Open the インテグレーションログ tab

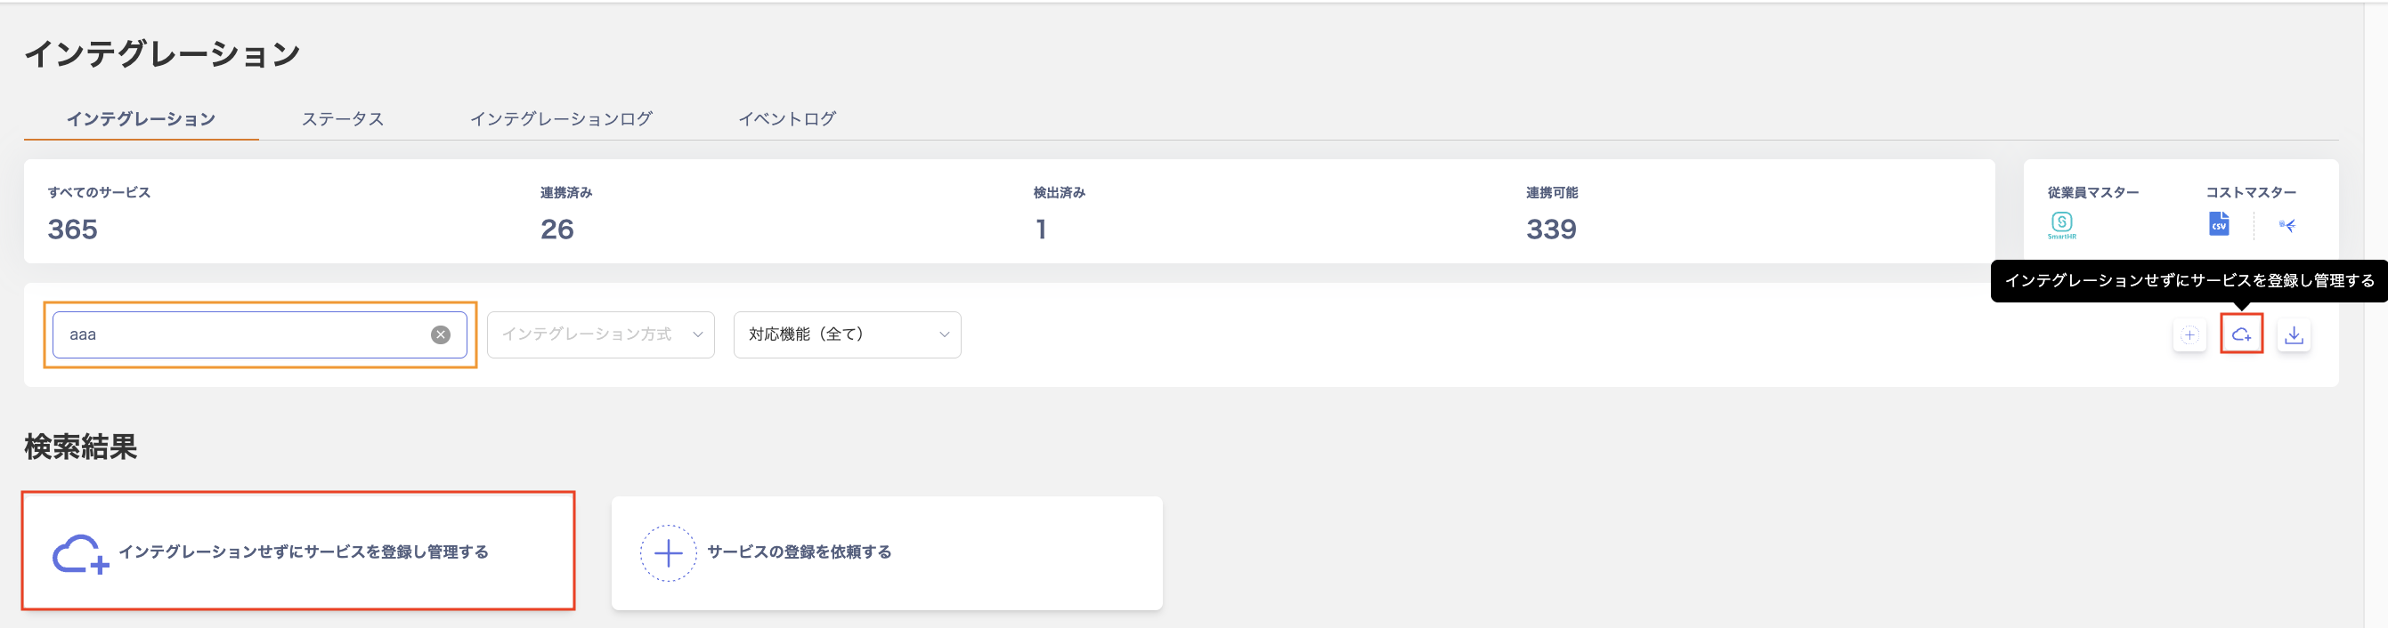tap(561, 118)
